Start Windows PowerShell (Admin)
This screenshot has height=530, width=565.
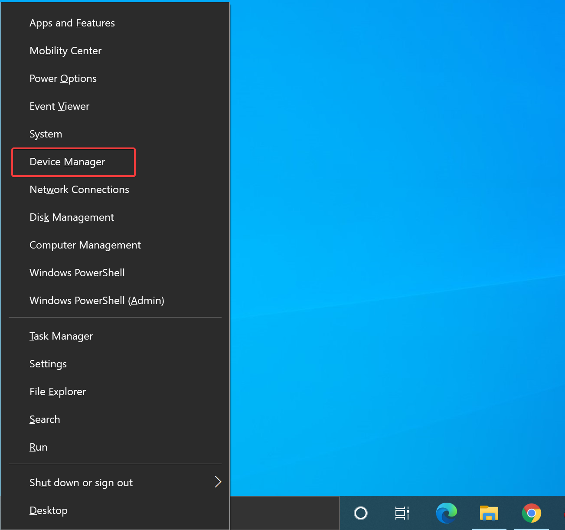[x=115, y=301]
